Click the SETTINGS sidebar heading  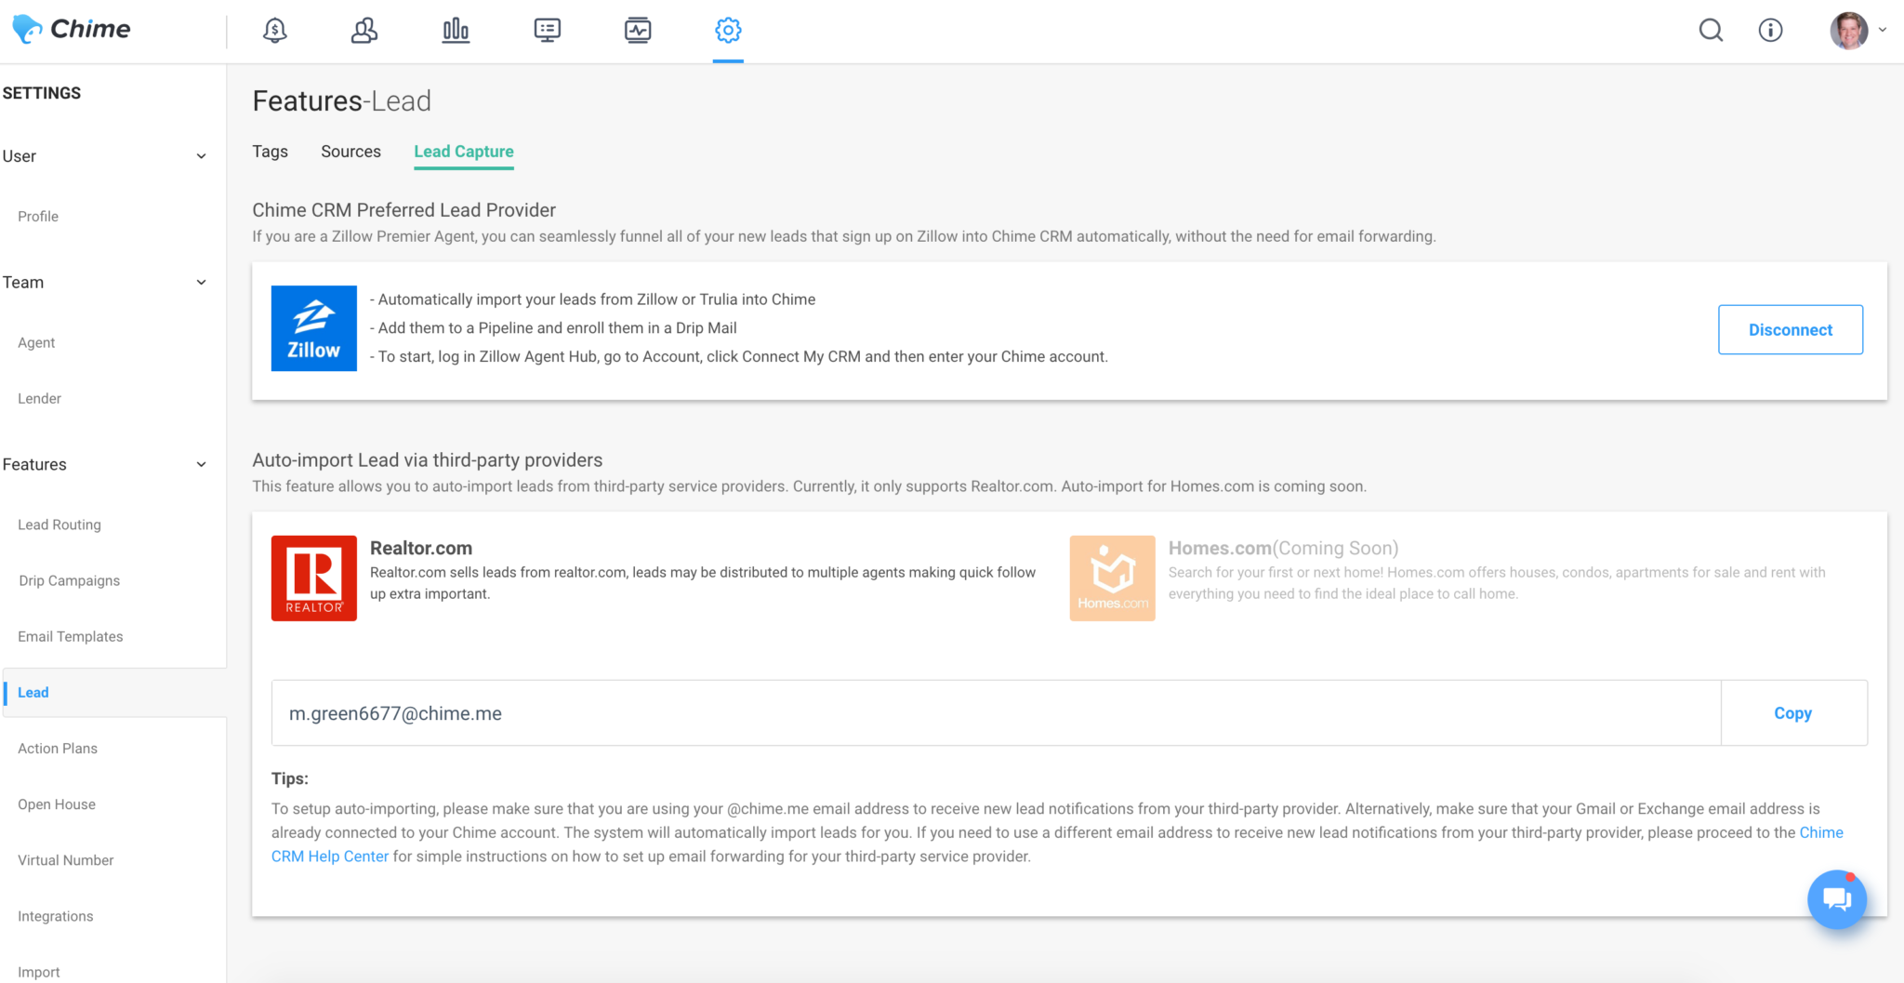click(x=42, y=93)
